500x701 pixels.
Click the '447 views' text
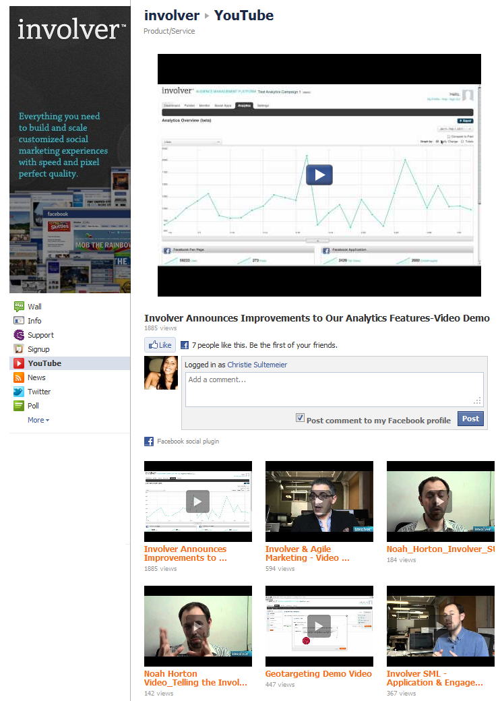(280, 684)
